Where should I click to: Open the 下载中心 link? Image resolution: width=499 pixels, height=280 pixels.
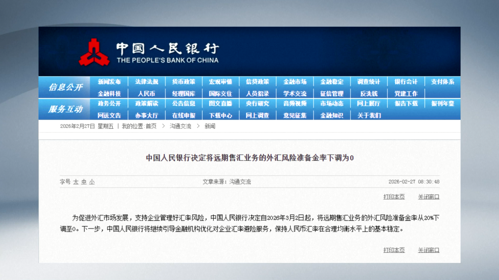(x=220, y=115)
